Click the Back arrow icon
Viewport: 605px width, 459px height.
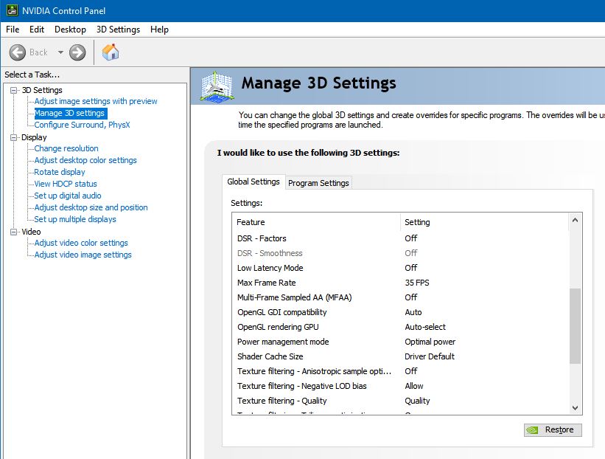pos(18,52)
